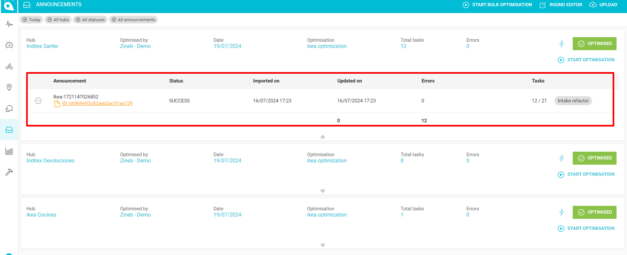Click Optimised button for Inditex Devoluciones
The image size is (627, 255).
tap(594, 158)
